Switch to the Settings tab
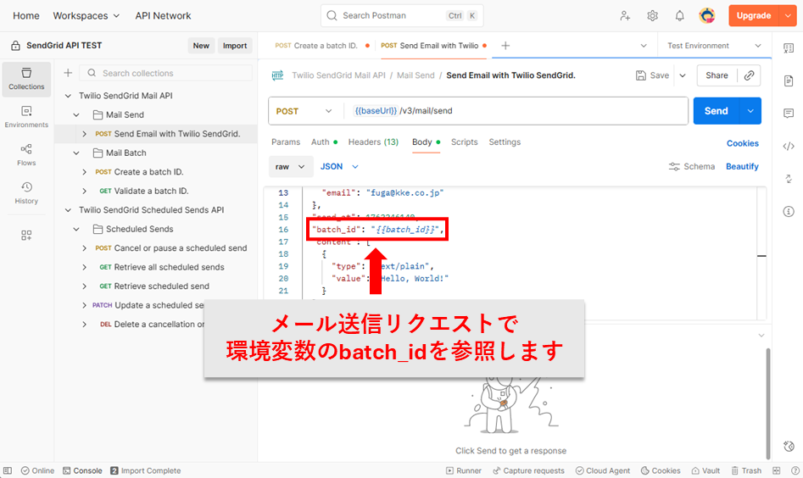The width and height of the screenshot is (803, 478). tap(505, 142)
